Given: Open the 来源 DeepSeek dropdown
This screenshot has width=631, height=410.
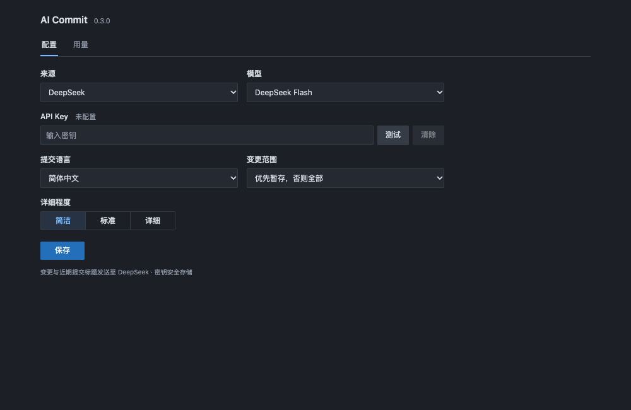Looking at the screenshot, I should coord(139,93).
